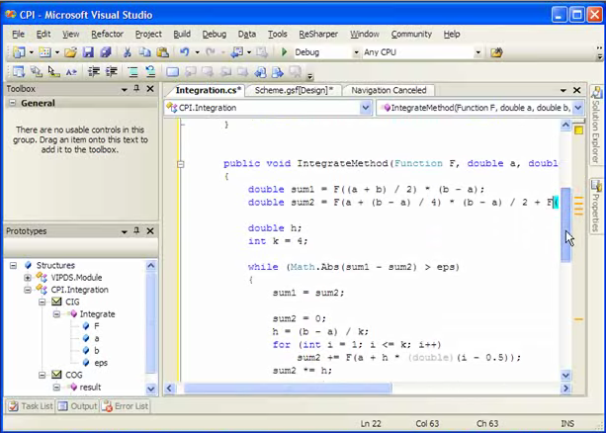Screen dimensions: 606x433
Task: Click the Open File folder icon
Action: tap(70, 52)
